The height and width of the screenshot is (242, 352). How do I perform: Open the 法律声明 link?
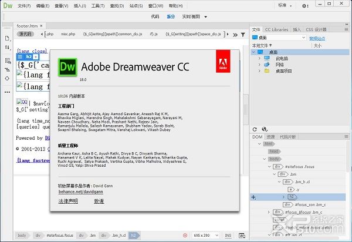click(x=68, y=201)
